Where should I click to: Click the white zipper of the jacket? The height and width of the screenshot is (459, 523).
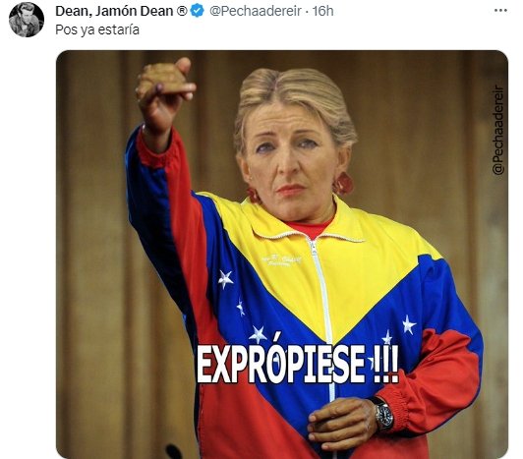(321, 300)
